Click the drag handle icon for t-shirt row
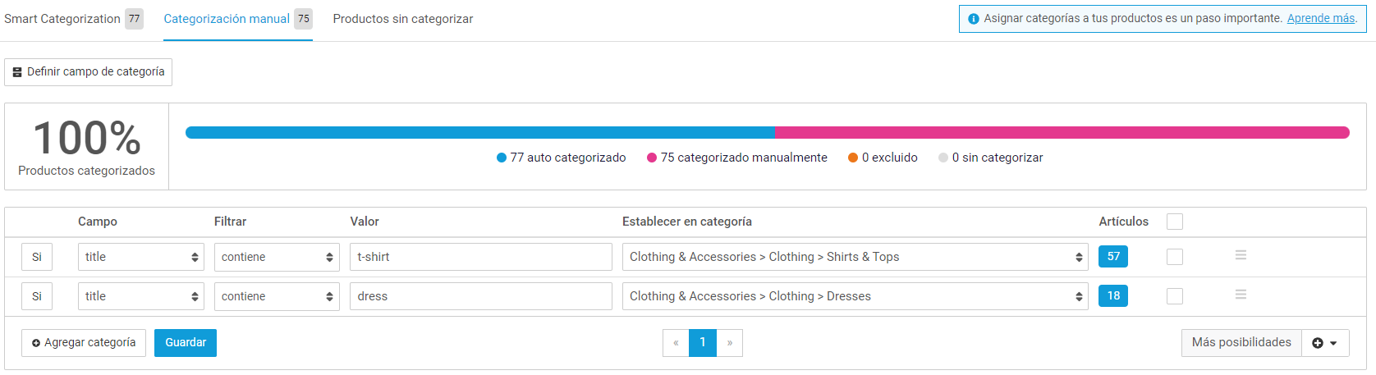 pos(1241,255)
